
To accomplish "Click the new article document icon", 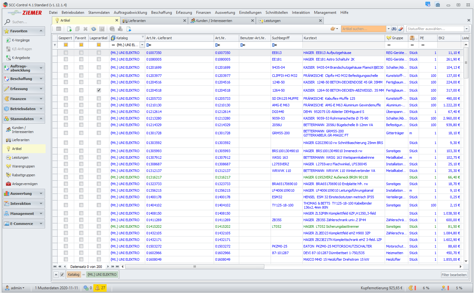I will click(69, 29).
